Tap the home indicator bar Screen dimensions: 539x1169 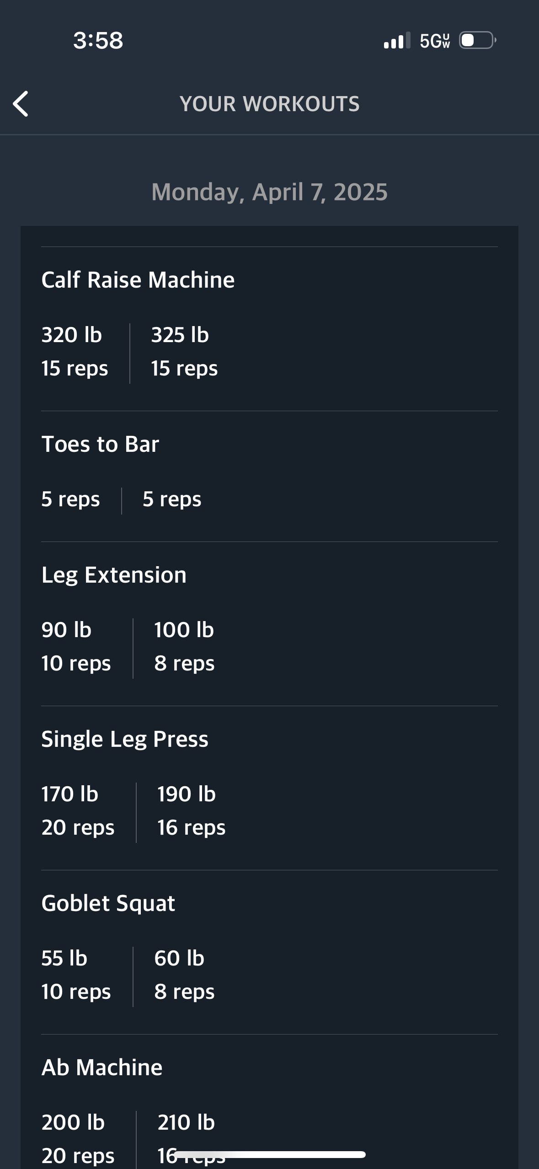(270, 1154)
